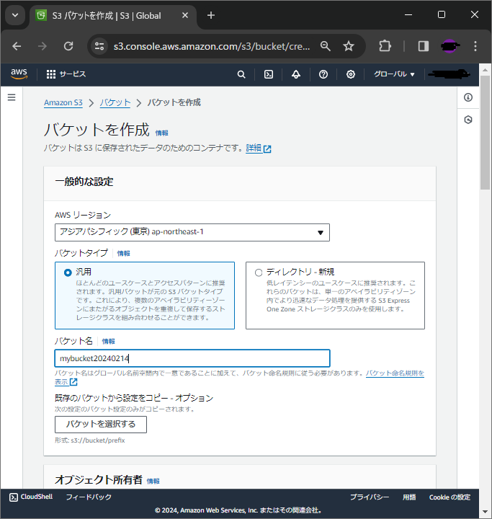Select the 汎用 bucket type
This screenshot has height=519, width=492.
click(145, 296)
